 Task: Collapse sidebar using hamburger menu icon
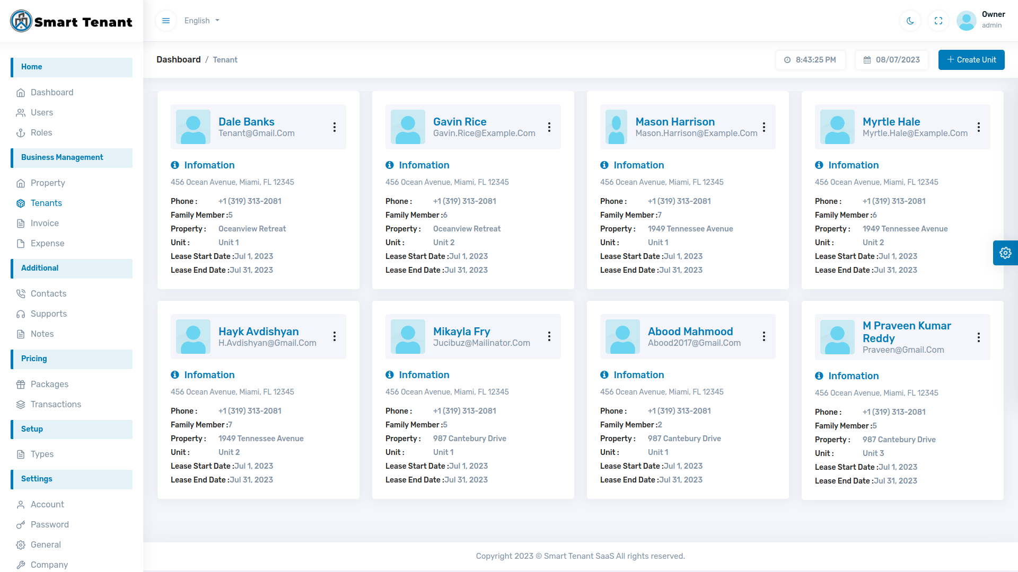tap(166, 21)
